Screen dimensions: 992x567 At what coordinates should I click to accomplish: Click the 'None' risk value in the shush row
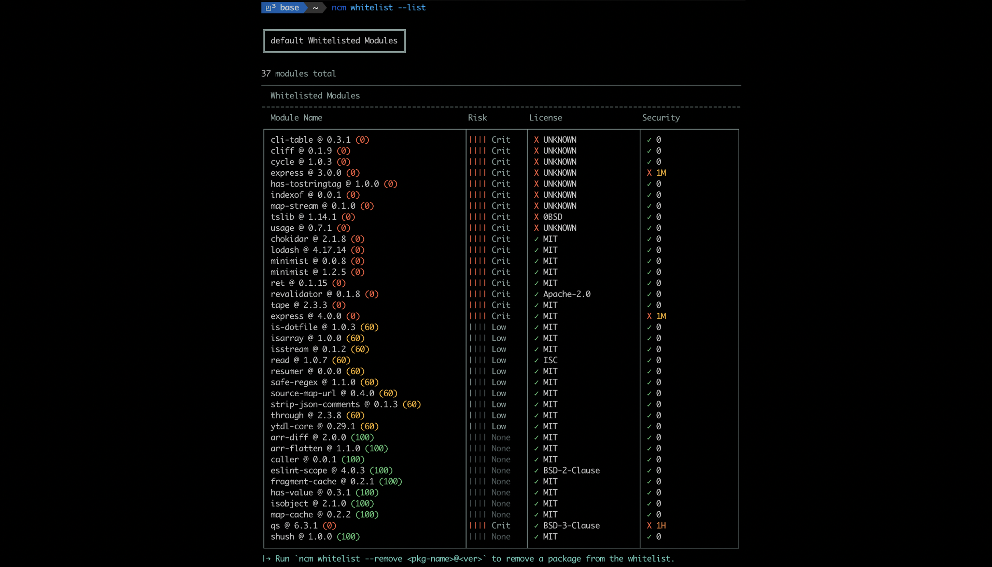[x=501, y=537]
